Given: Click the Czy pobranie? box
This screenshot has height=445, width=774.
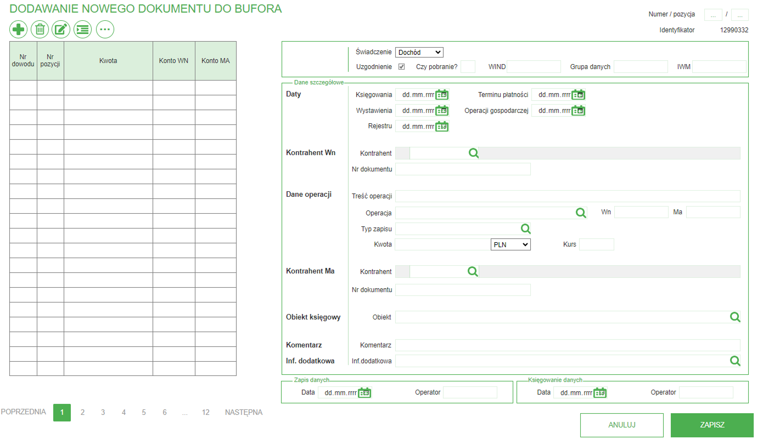Looking at the screenshot, I should coord(468,67).
